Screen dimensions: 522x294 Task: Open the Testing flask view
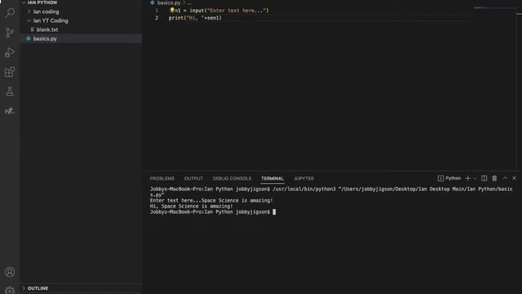tap(10, 91)
